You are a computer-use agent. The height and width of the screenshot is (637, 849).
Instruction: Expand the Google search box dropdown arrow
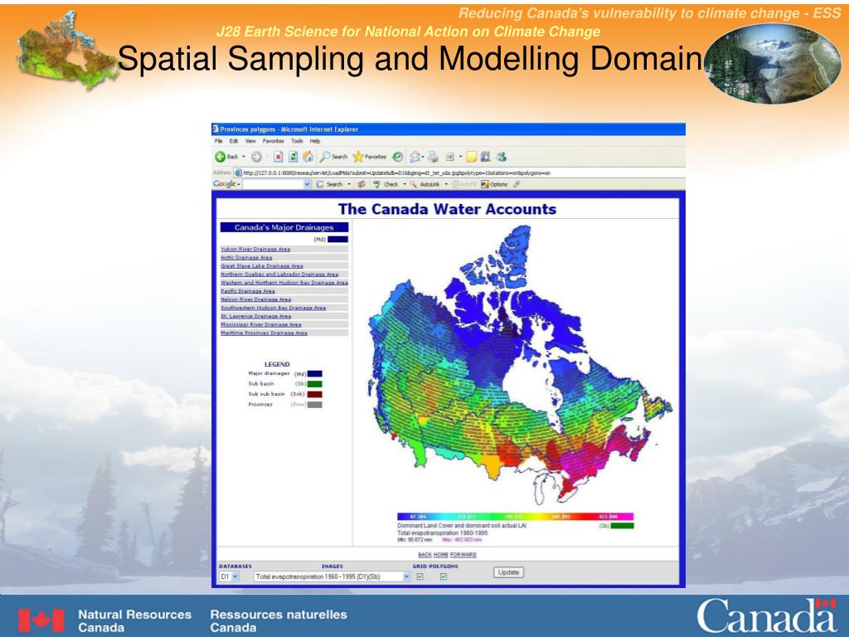point(307,184)
